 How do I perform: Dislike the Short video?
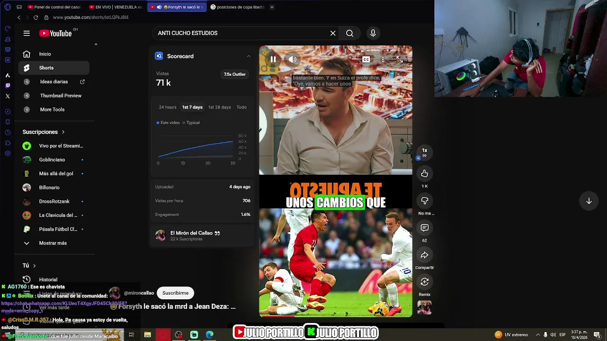click(424, 201)
